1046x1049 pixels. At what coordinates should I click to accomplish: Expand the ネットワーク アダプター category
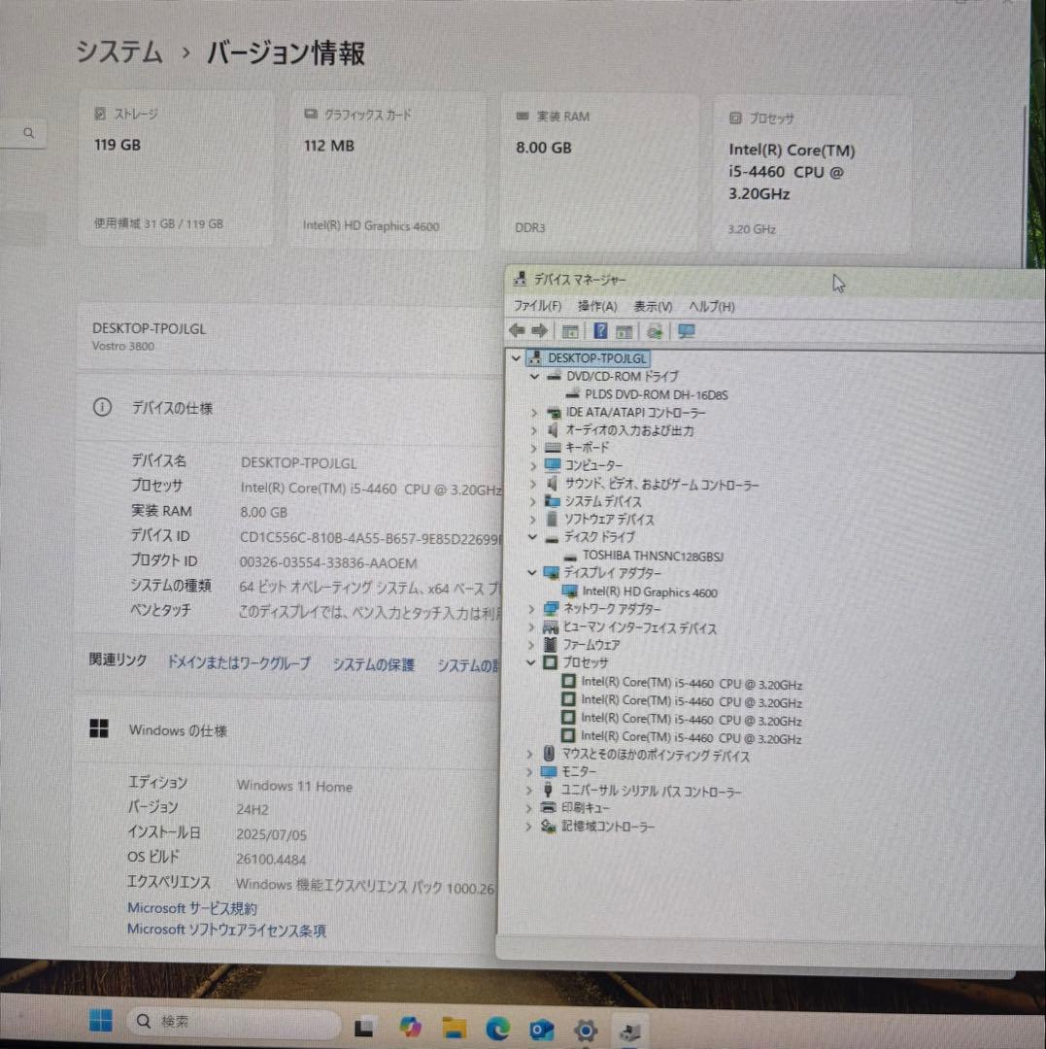[531, 608]
